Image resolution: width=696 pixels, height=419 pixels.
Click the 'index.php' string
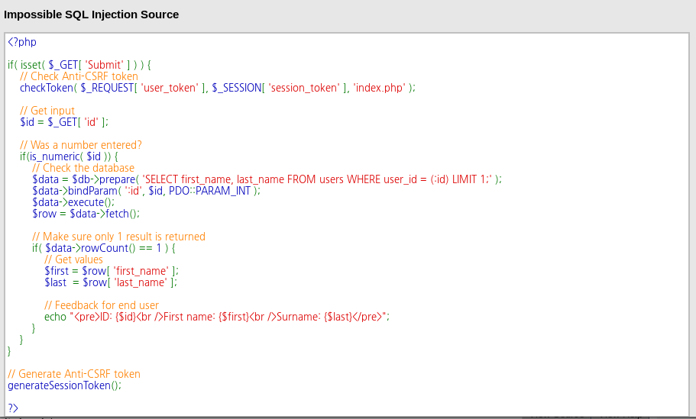(380, 88)
